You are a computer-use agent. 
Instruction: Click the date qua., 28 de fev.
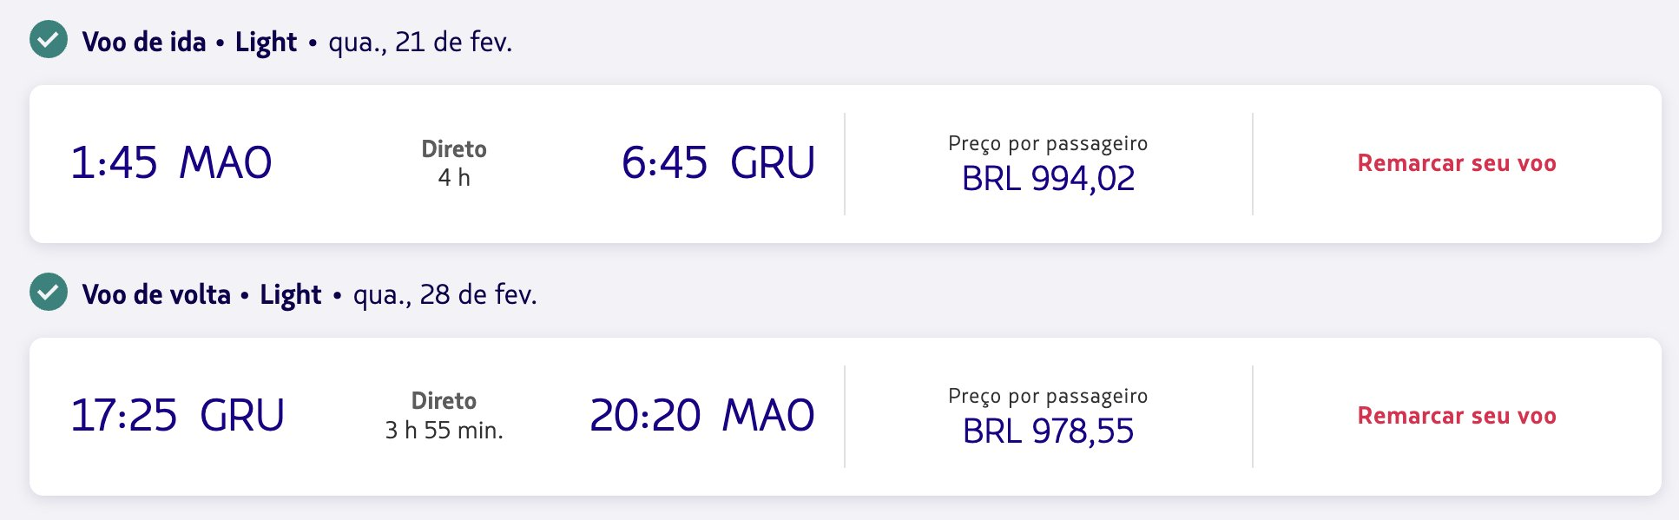pyautogui.click(x=444, y=294)
